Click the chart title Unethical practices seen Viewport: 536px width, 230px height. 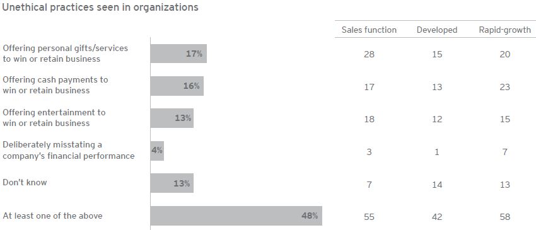pos(100,7)
